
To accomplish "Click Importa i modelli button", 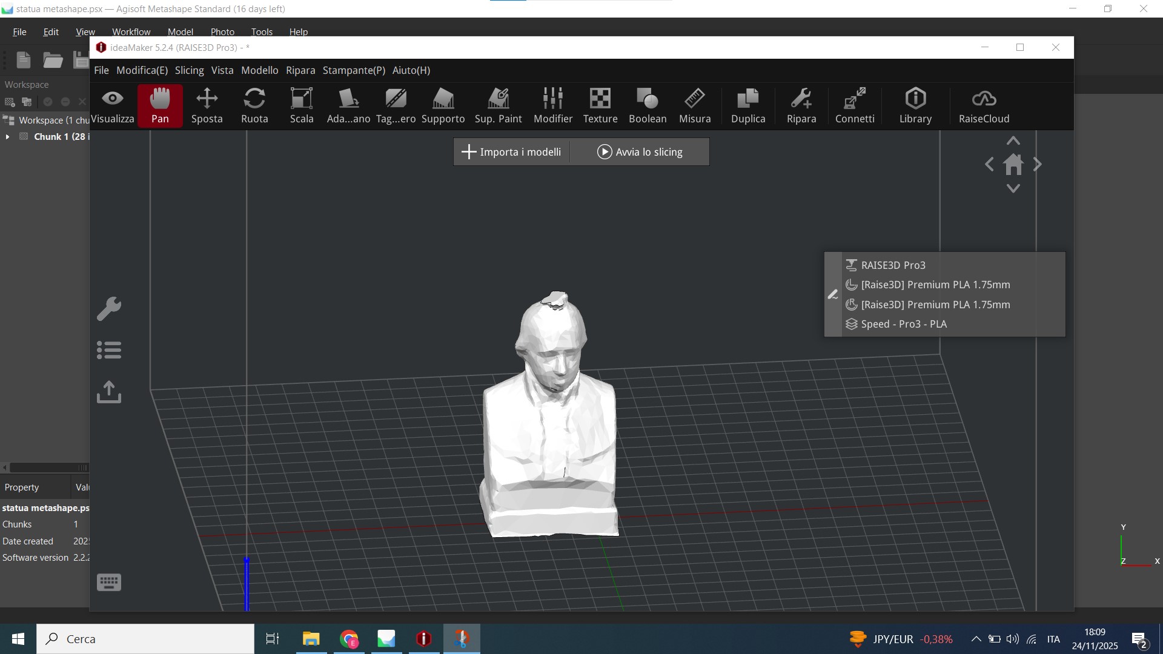I will pos(512,152).
